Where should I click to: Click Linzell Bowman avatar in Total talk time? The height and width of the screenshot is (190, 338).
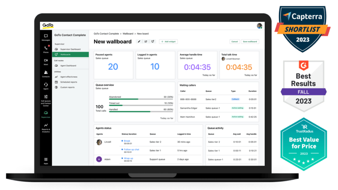tap(223, 59)
